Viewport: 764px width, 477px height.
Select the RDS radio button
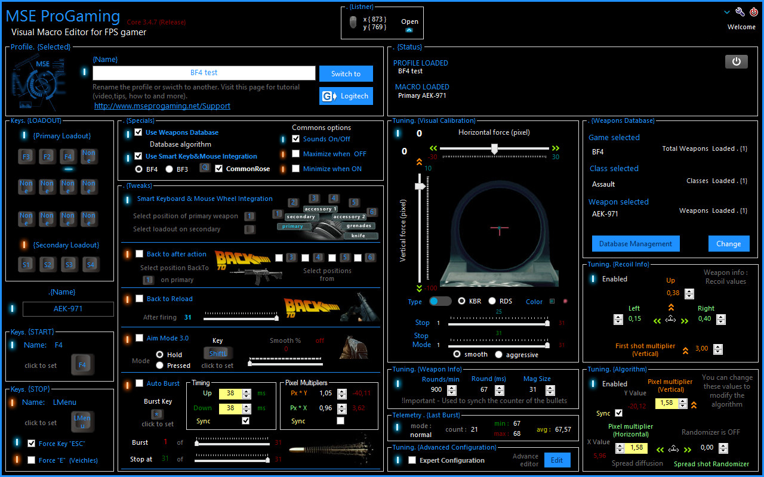(492, 301)
